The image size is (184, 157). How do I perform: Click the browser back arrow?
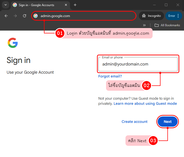[6, 16]
